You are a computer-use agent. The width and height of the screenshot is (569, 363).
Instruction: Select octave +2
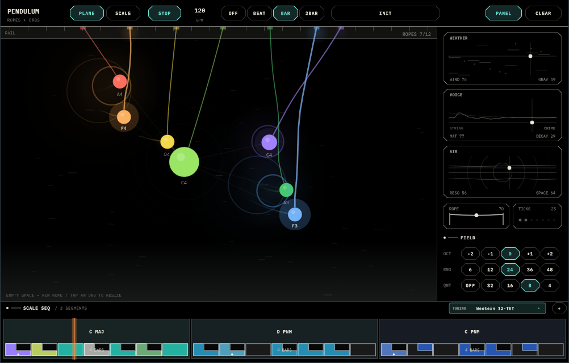[x=550, y=254]
